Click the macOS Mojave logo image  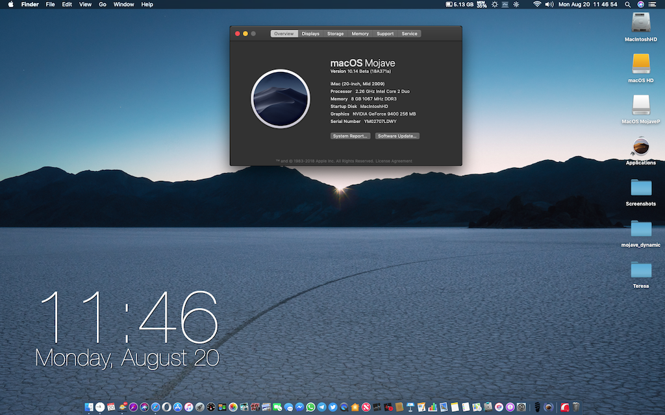point(281,99)
